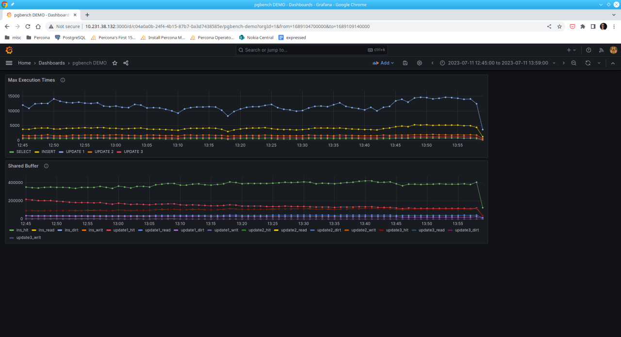The height and width of the screenshot is (337, 621).
Task: Share the dashboard via share icon
Action: [x=125, y=63]
